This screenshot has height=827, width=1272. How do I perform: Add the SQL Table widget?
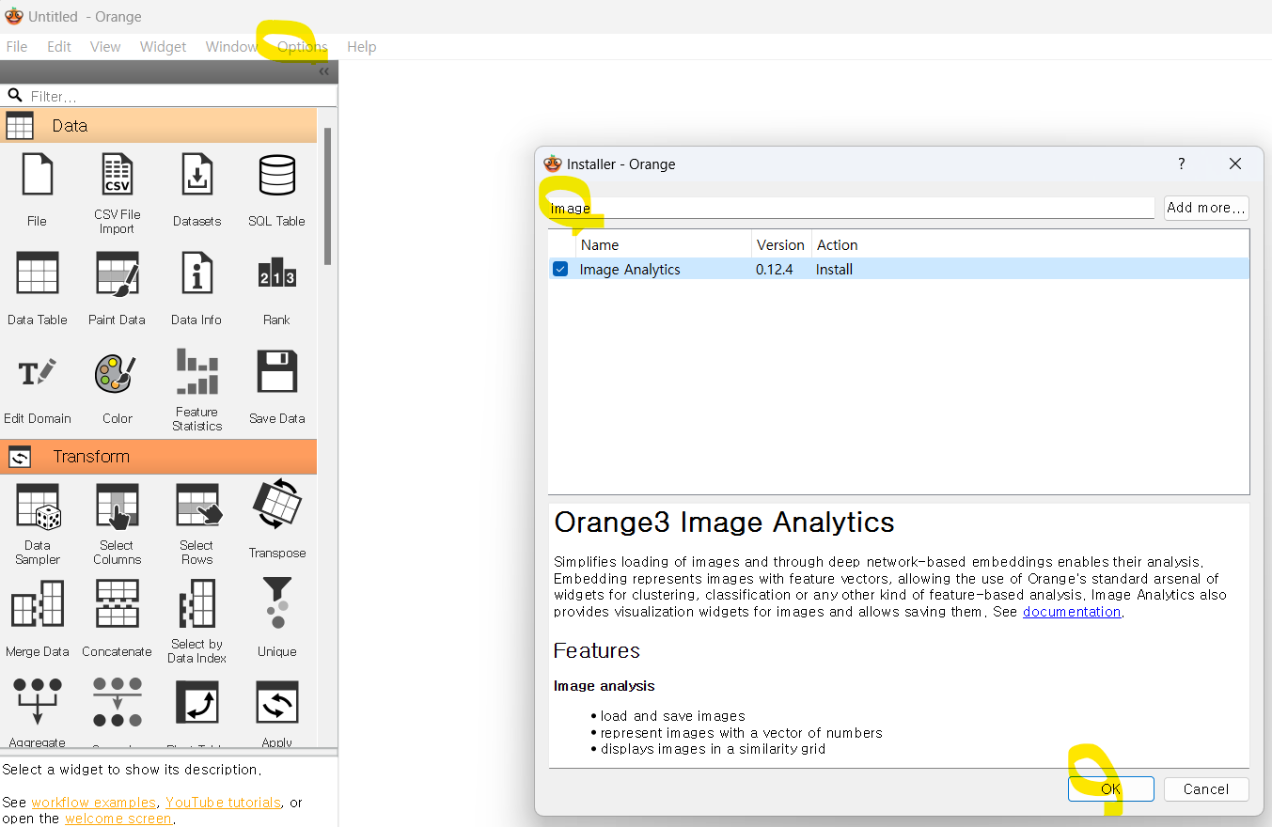[276, 189]
